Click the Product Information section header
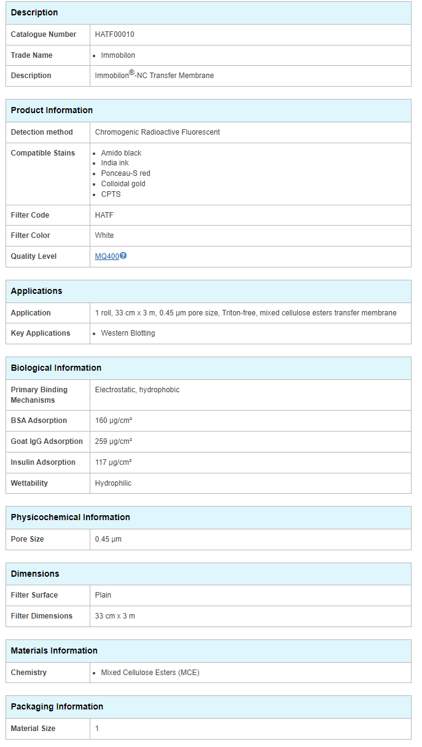 point(52,111)
